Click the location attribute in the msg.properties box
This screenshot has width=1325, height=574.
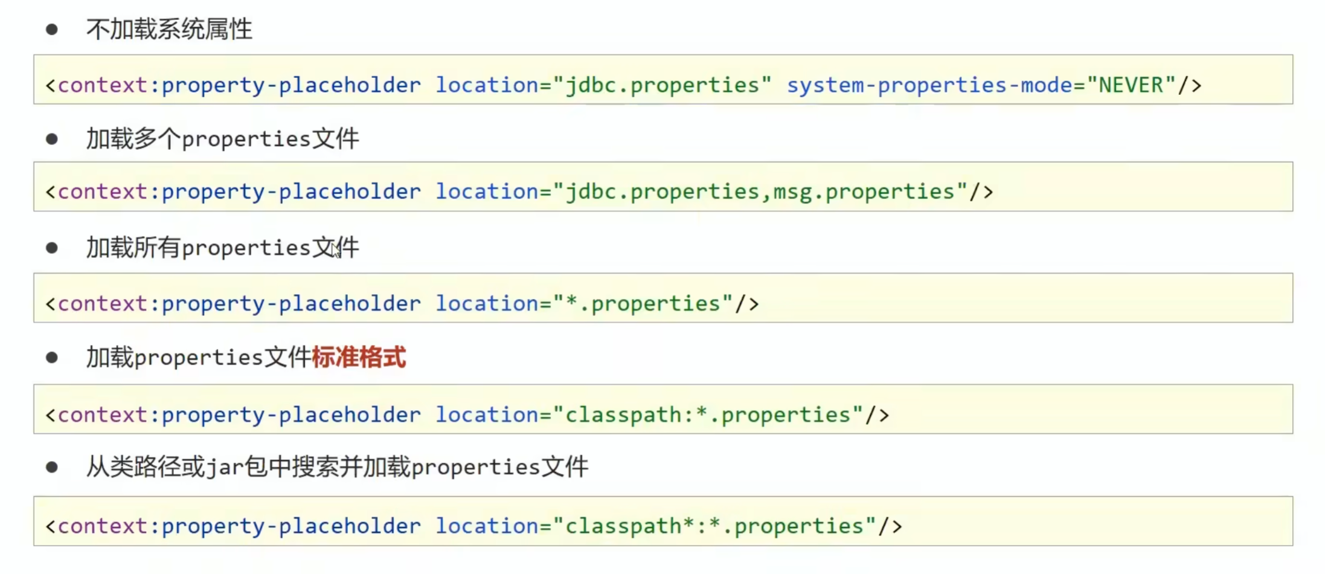(487, 192)
